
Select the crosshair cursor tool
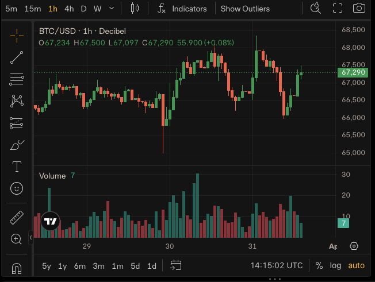(x=17, y=36)
